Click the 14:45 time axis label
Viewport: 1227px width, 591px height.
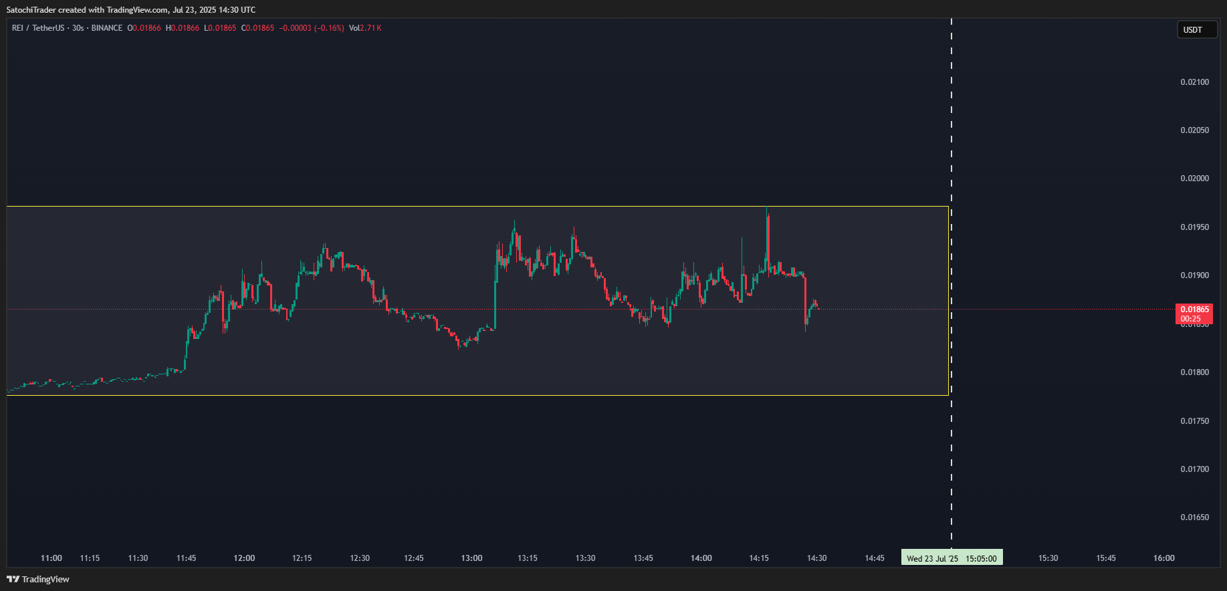pyautogui.click(x=875, y=558)
